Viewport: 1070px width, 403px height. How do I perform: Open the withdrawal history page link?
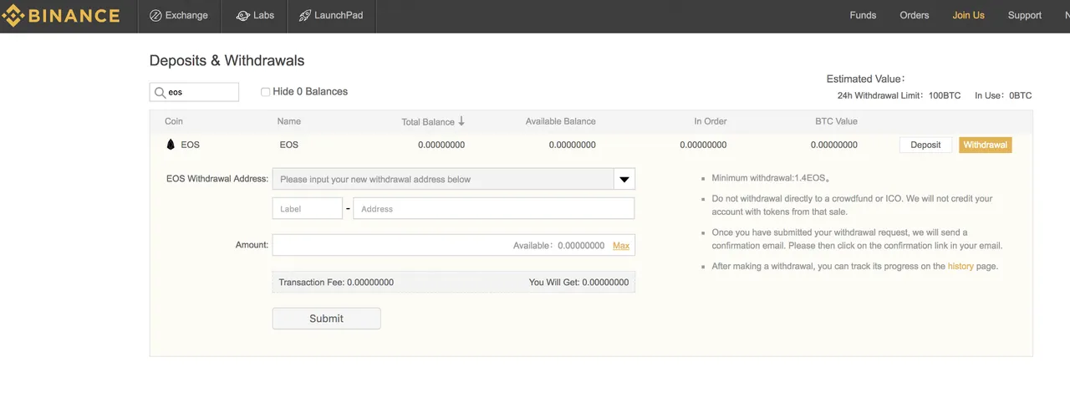point(960,267)
